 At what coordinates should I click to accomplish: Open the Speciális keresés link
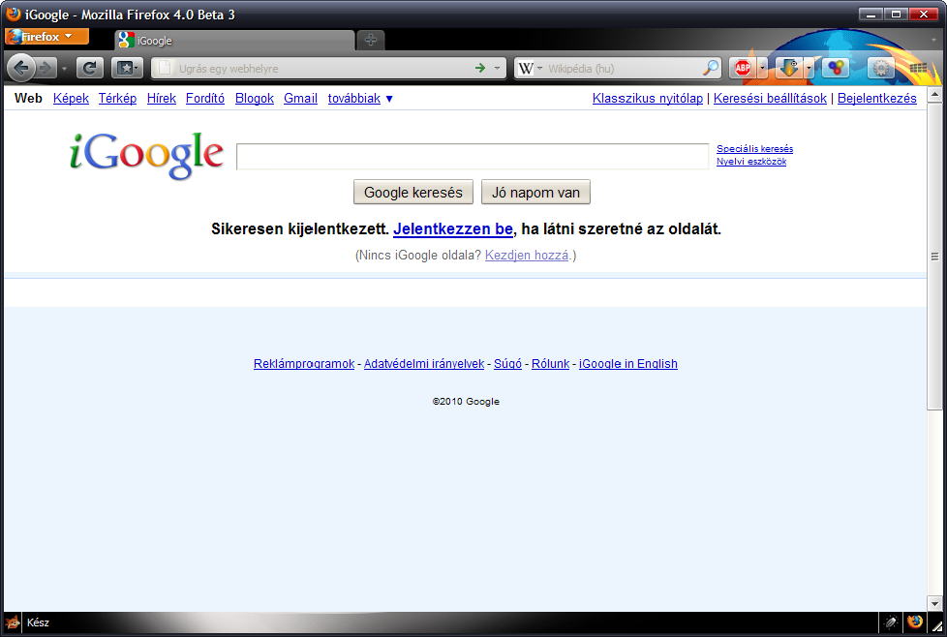click(x=755, y=148)
